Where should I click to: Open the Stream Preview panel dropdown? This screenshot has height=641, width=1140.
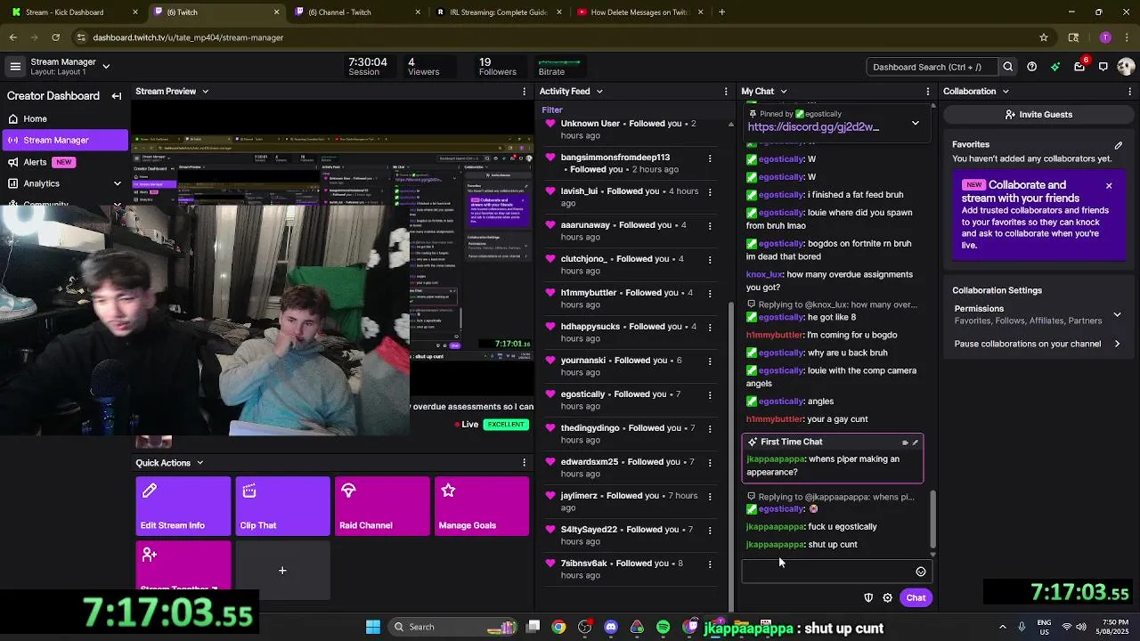pos(205,91)
